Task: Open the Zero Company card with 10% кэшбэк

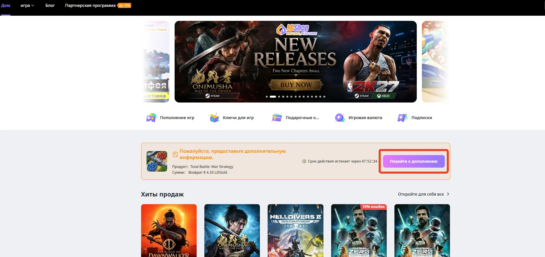Action: 359,231
